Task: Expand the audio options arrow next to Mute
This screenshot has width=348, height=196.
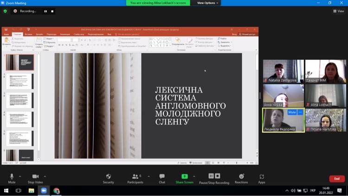Action: (x=20, y=176)
